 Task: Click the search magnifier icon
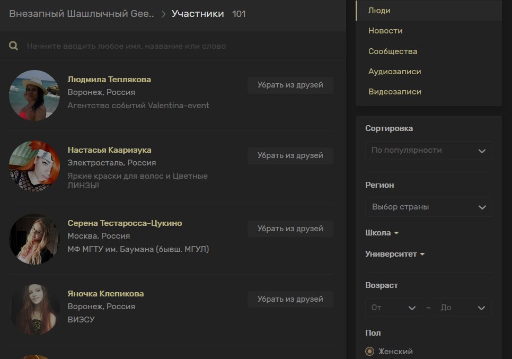[13, 46]
